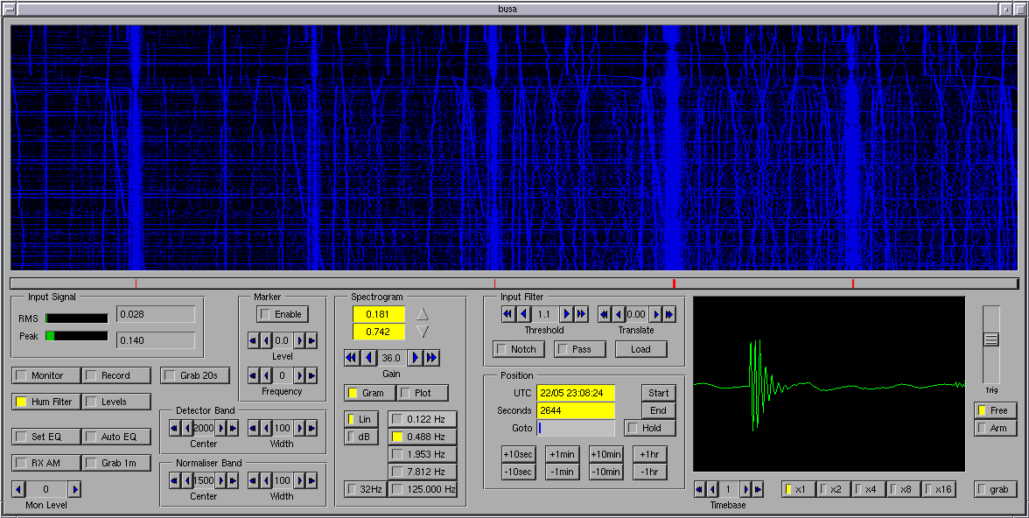
Task: Switch spectrogram scale to dB
Action: 360,437
